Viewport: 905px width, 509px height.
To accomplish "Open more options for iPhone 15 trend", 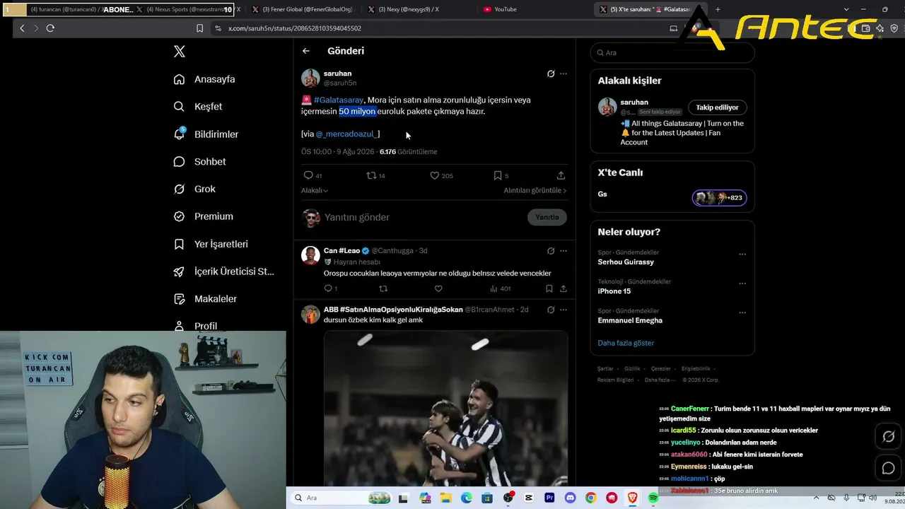I will click(742, 283).
